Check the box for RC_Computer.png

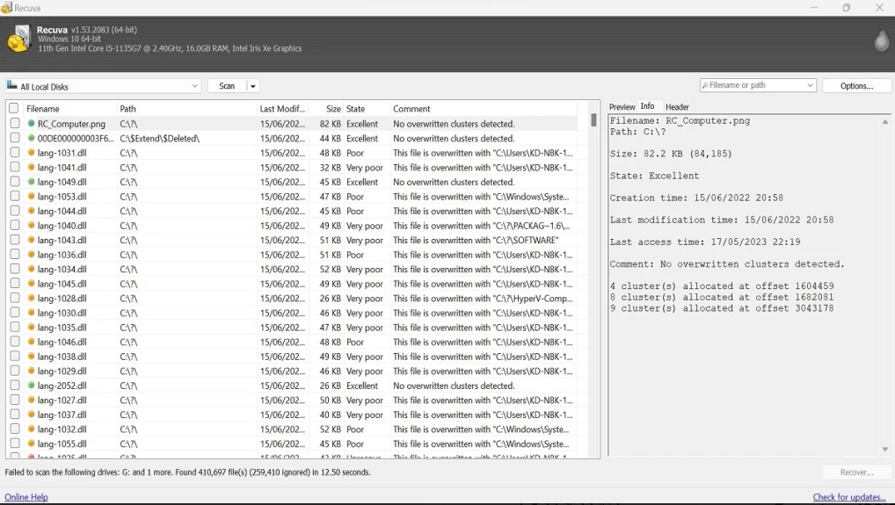15,123
